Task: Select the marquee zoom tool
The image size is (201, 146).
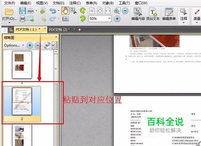Action: (117, 11)
